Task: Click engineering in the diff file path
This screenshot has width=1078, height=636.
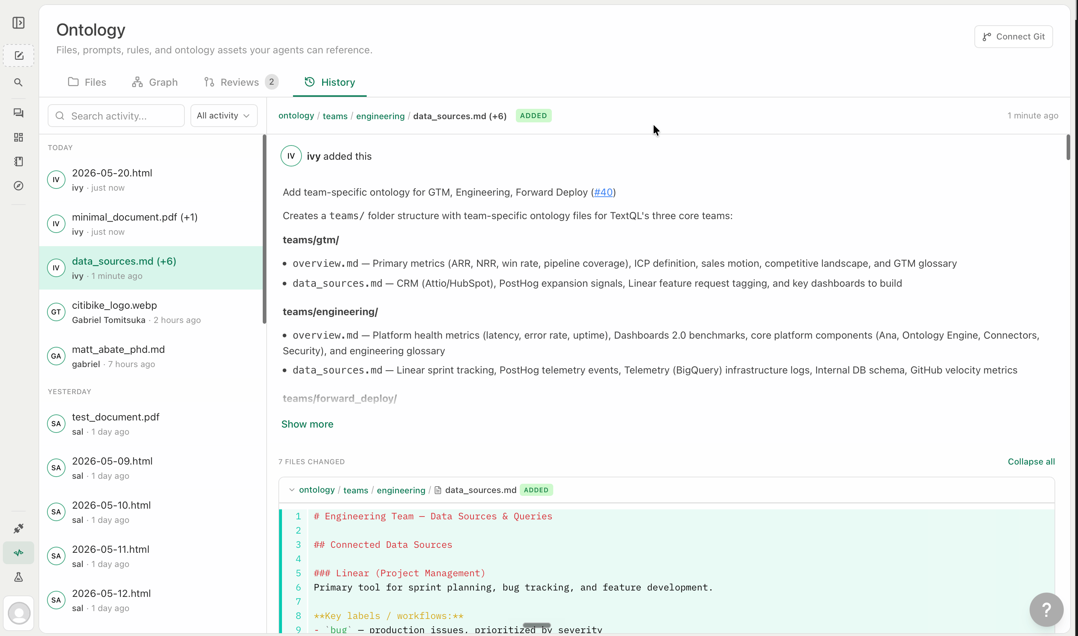Action: (401, 490)
